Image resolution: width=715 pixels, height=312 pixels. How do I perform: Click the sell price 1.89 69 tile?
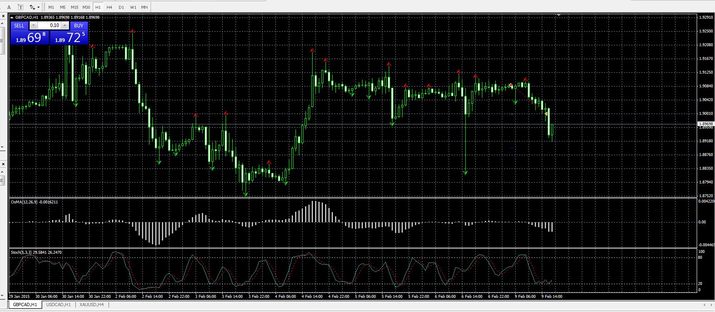30,37
